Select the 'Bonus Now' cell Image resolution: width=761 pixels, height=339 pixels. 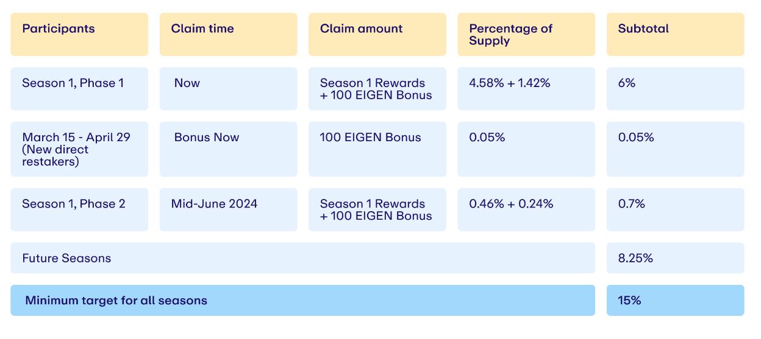pyautogui.click(x=228, y=149)
